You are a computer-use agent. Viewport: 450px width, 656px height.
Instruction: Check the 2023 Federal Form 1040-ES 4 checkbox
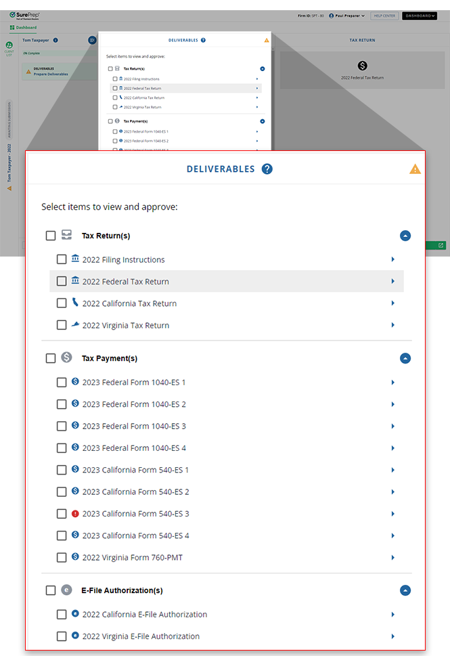point(62,448)
